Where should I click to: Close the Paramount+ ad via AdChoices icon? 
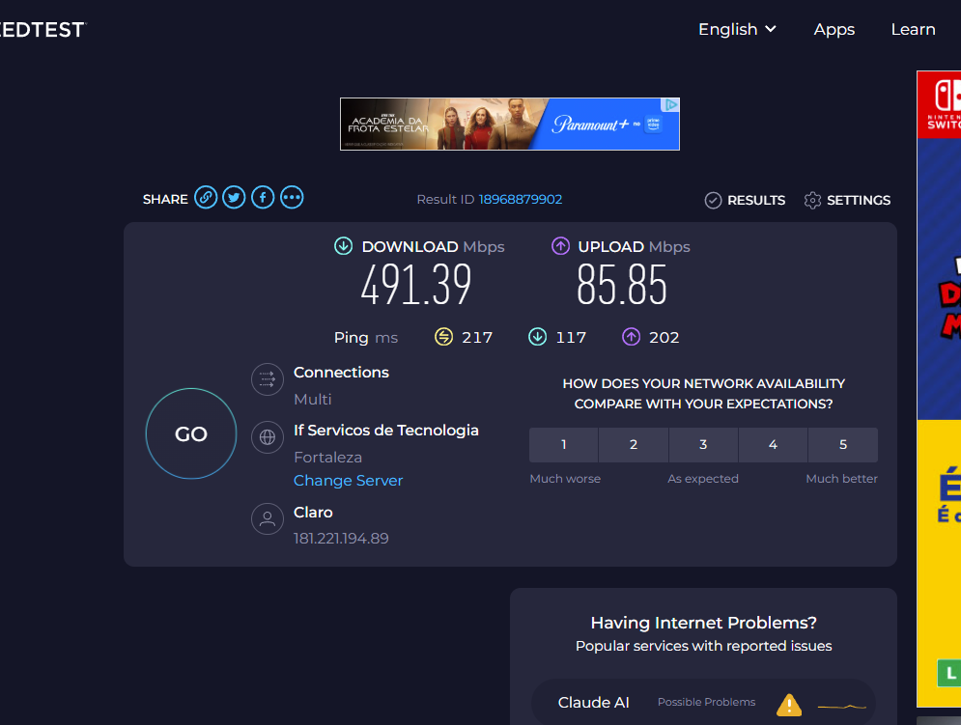point(670,105)
